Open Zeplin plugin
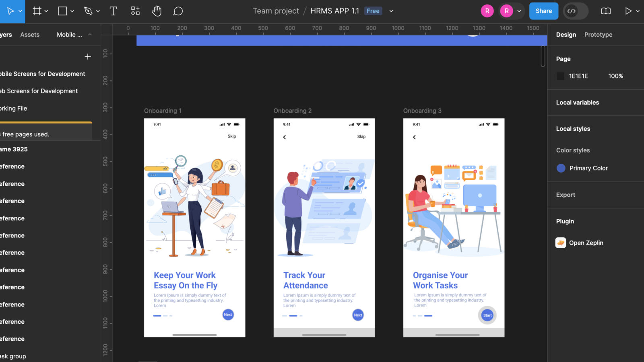Screen dimensions: 644x362 (x=586, y=243)
